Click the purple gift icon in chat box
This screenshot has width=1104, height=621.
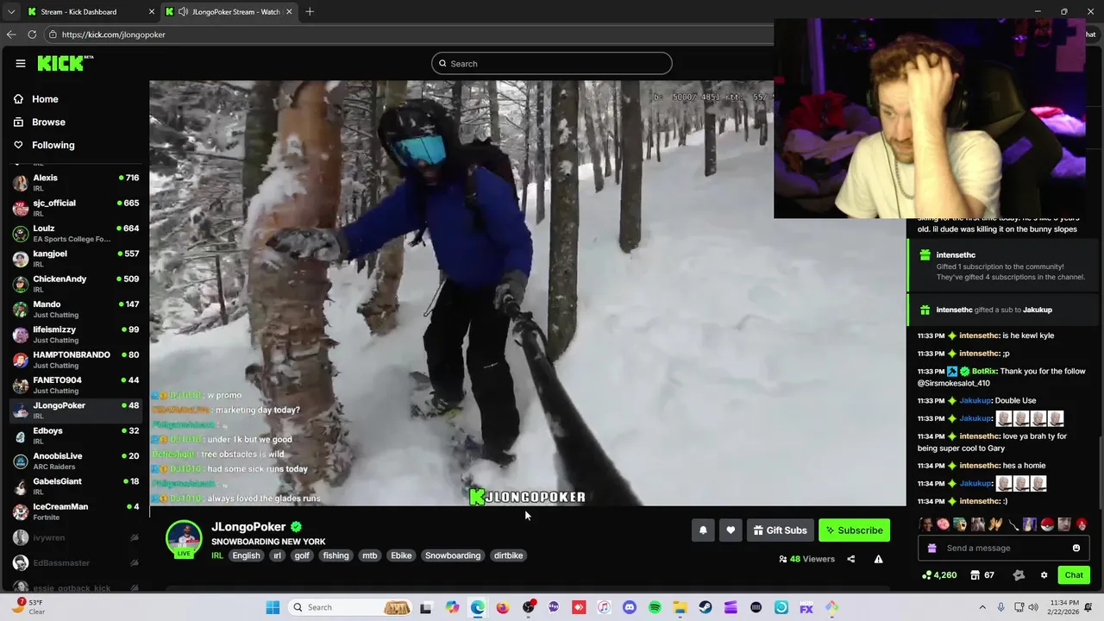tap(931, 548)
